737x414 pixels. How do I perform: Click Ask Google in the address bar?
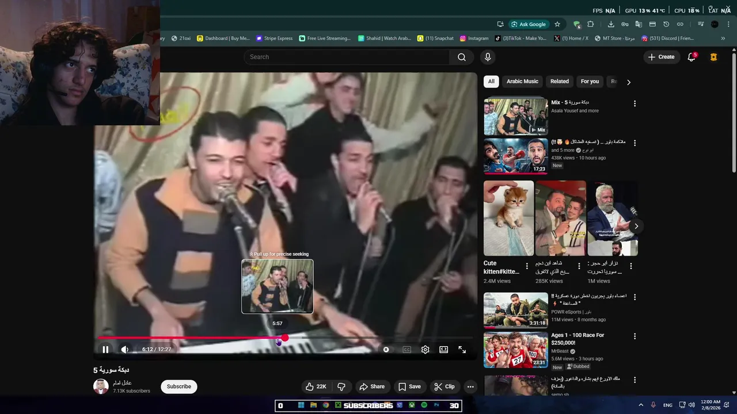(x=529, y=24)
